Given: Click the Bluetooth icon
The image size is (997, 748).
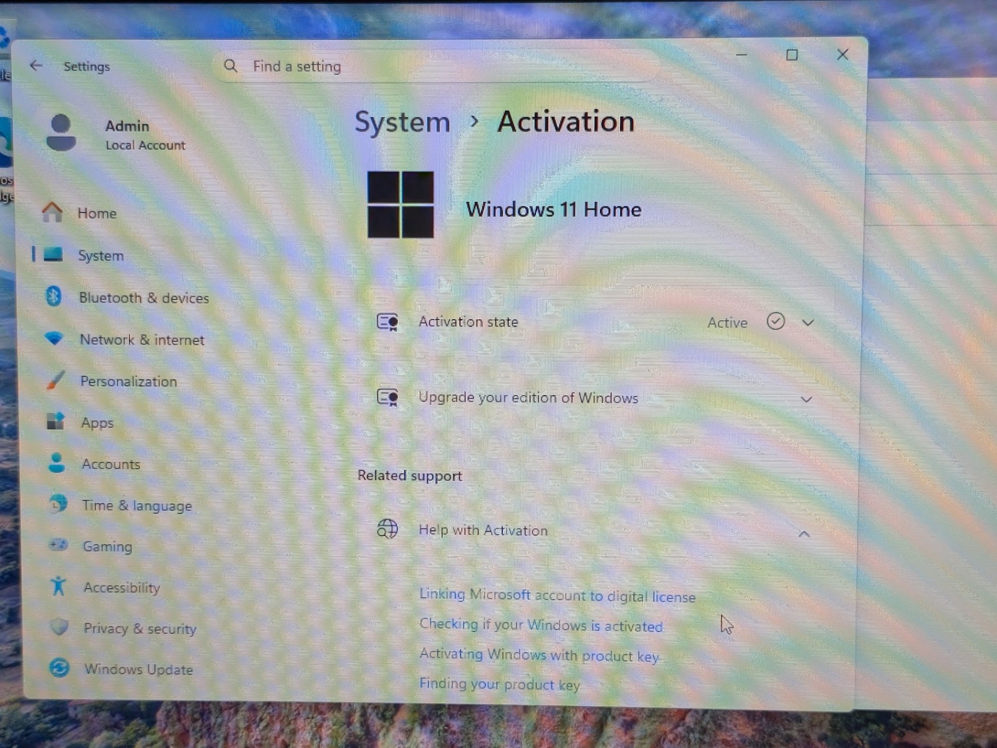Looking at the screenshot, I should coord(54,296).
